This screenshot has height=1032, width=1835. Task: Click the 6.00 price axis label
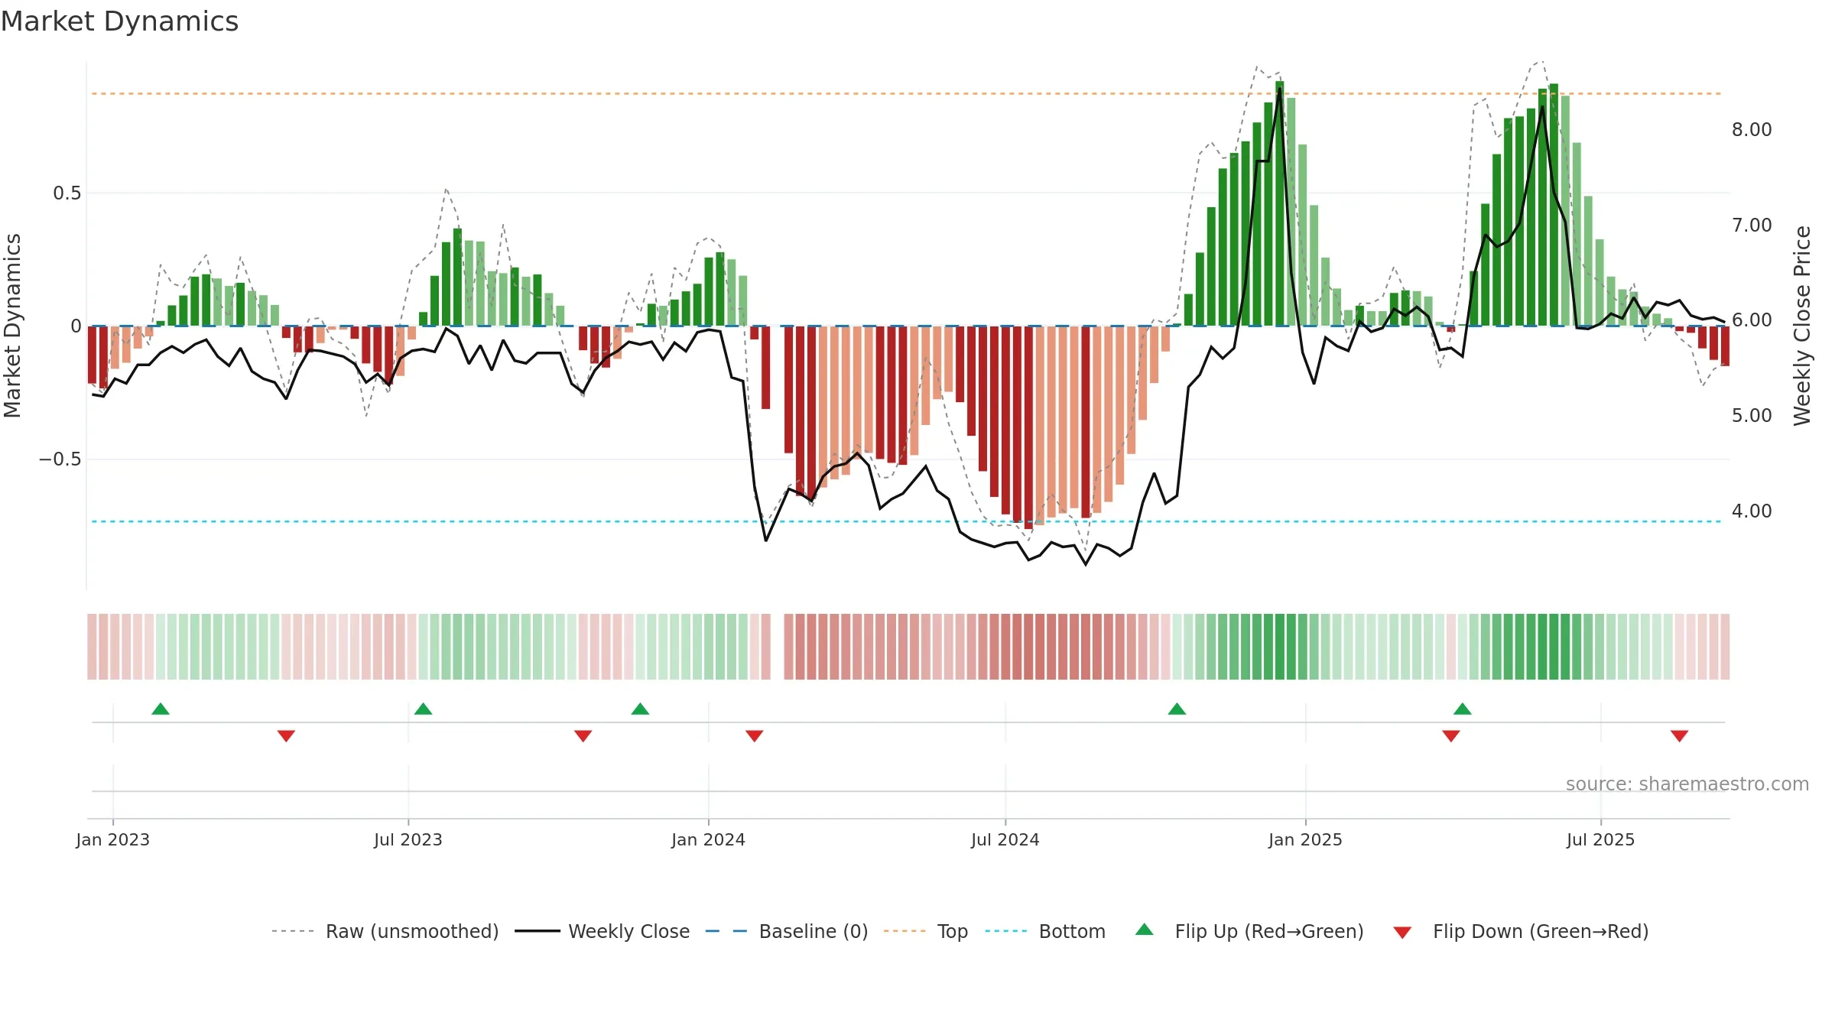[1752, 320]
